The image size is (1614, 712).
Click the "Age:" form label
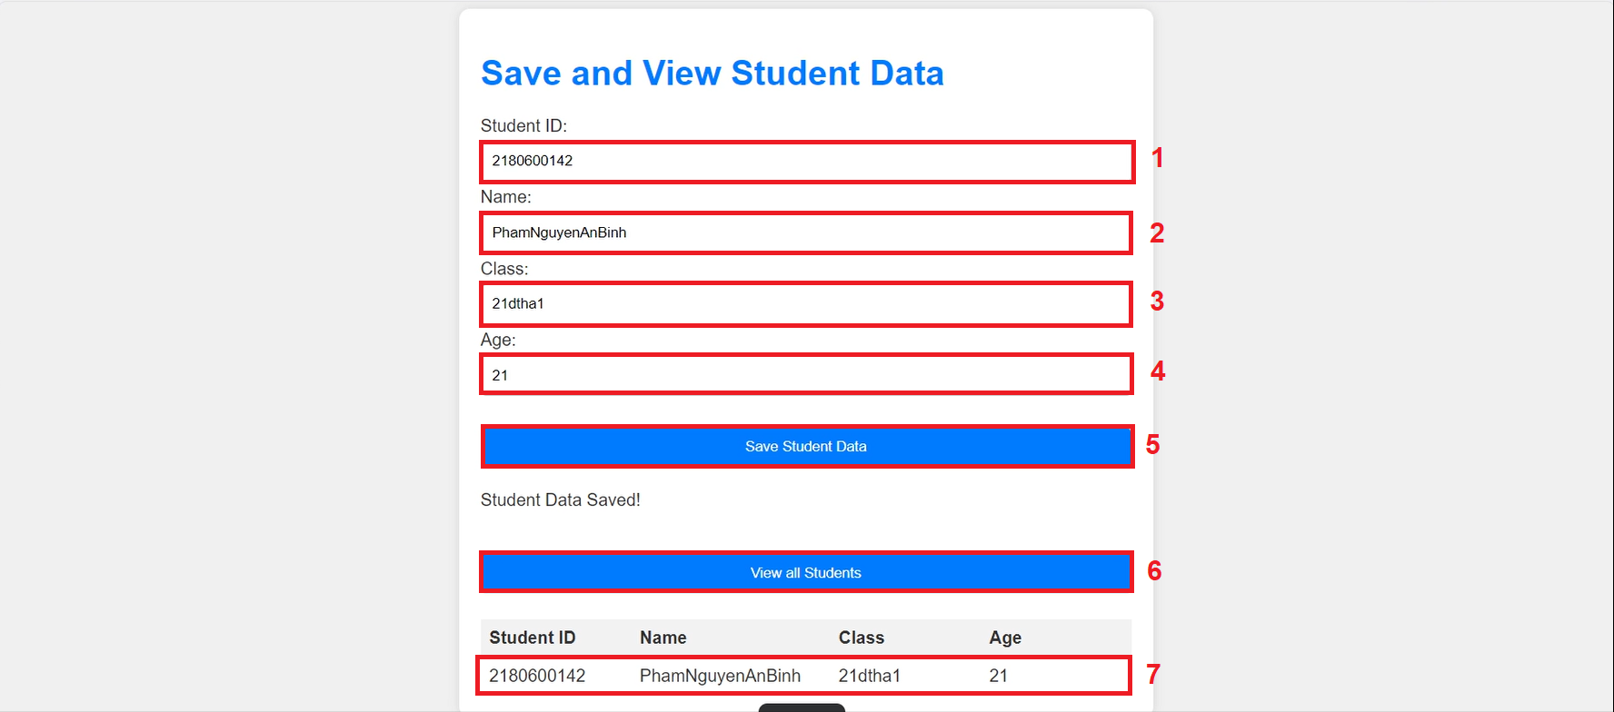[498, 340]
